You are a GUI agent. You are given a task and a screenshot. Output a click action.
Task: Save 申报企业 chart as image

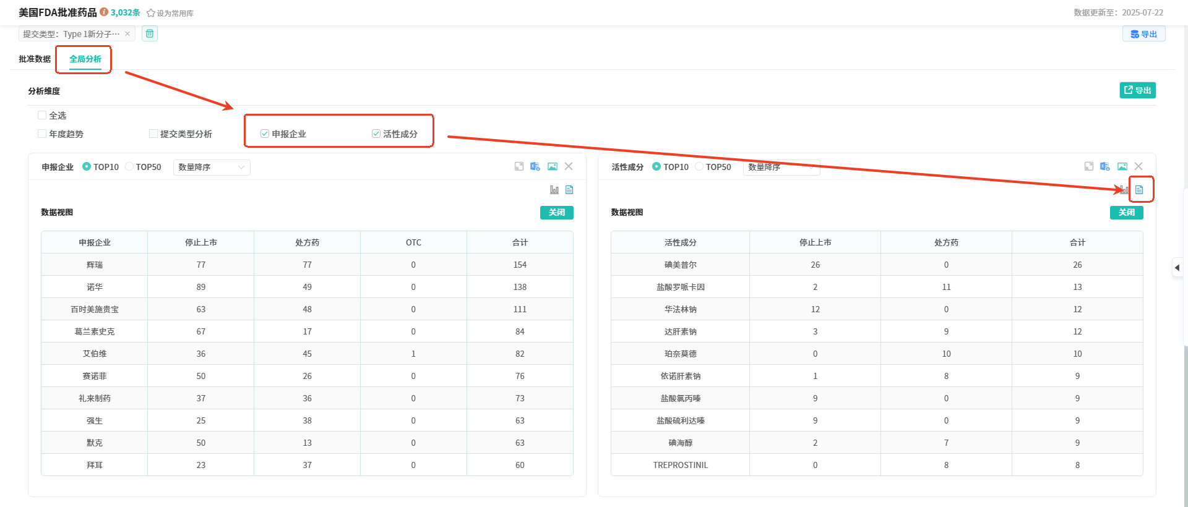[x=553, y=166]
